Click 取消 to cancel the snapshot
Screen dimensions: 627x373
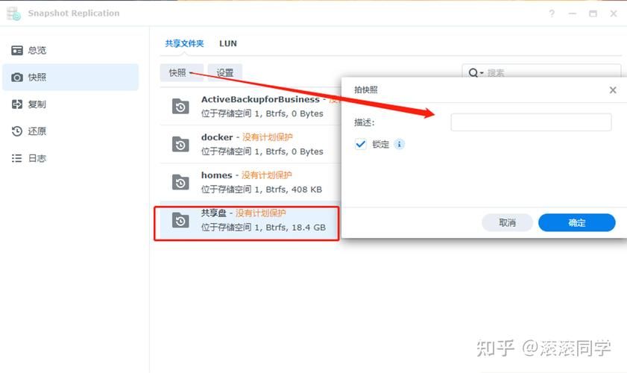tap(507, 222)
